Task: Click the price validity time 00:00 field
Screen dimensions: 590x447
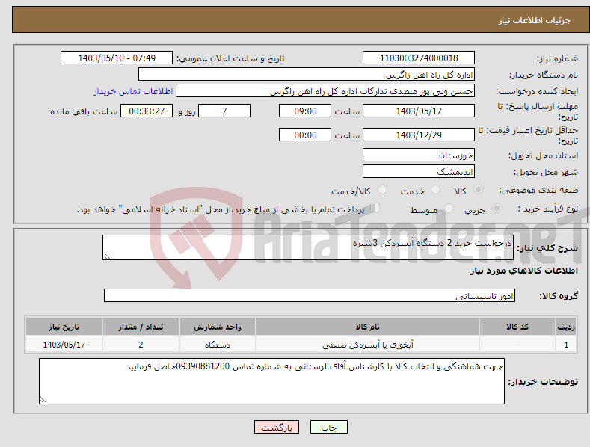Action: point(305,135)
